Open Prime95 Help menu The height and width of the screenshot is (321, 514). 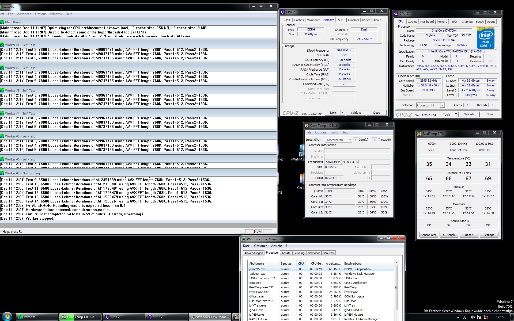(69, 14)
